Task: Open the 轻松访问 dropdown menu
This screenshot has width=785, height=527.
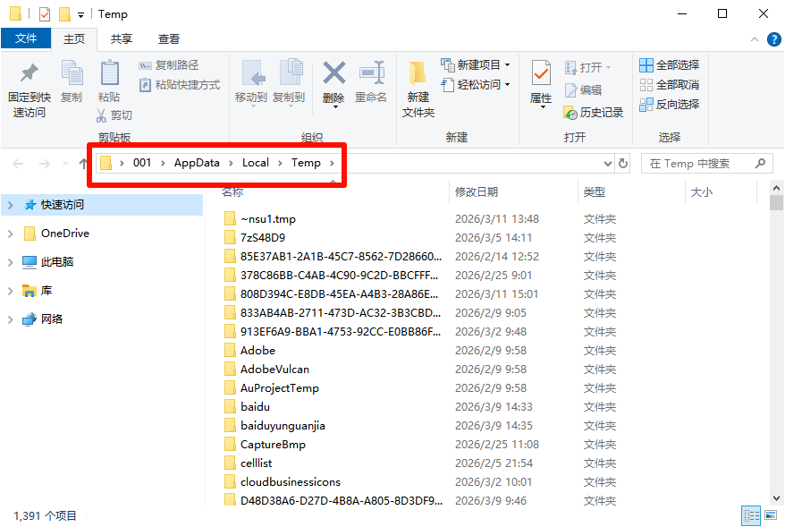Action: 476,84
